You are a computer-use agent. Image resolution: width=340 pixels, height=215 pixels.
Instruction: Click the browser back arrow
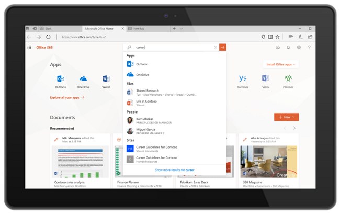click(x=29, y=37)
